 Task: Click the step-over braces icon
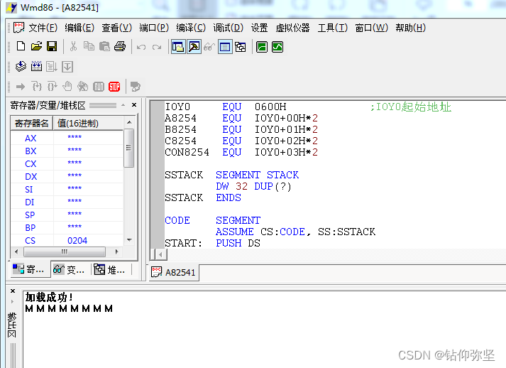click(x=52, y=87)
